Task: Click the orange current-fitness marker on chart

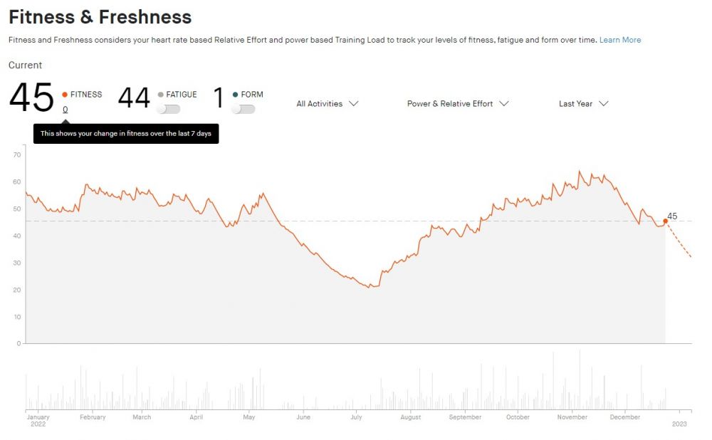Action: click(x=666, y=221)
